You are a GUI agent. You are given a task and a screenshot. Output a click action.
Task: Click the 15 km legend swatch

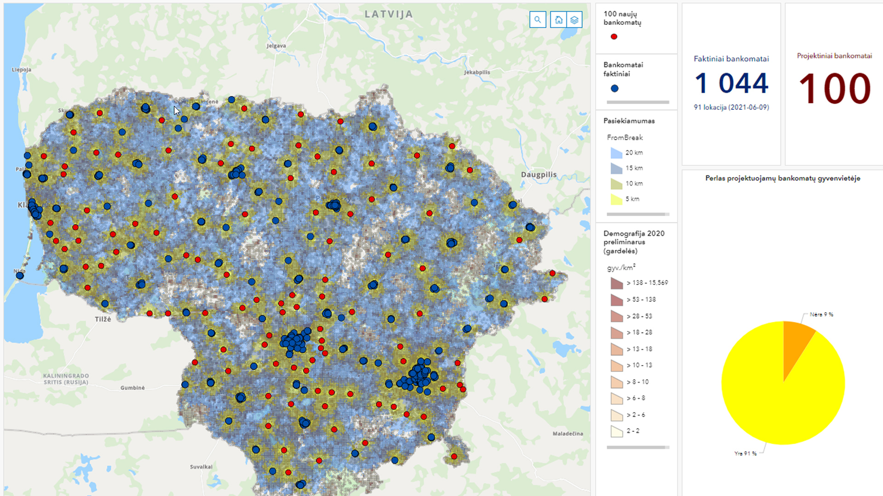click(x=616, y=168)
